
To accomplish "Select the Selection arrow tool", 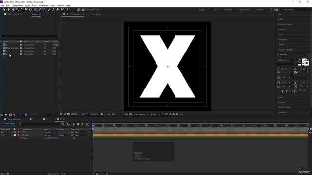I will (9, 10).
